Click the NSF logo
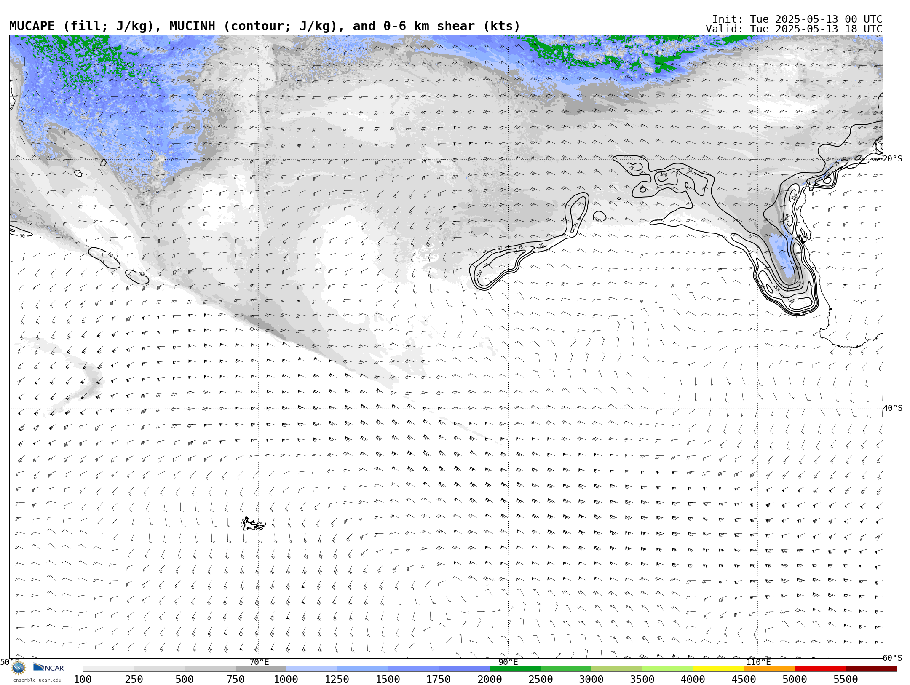 point(19,668)
